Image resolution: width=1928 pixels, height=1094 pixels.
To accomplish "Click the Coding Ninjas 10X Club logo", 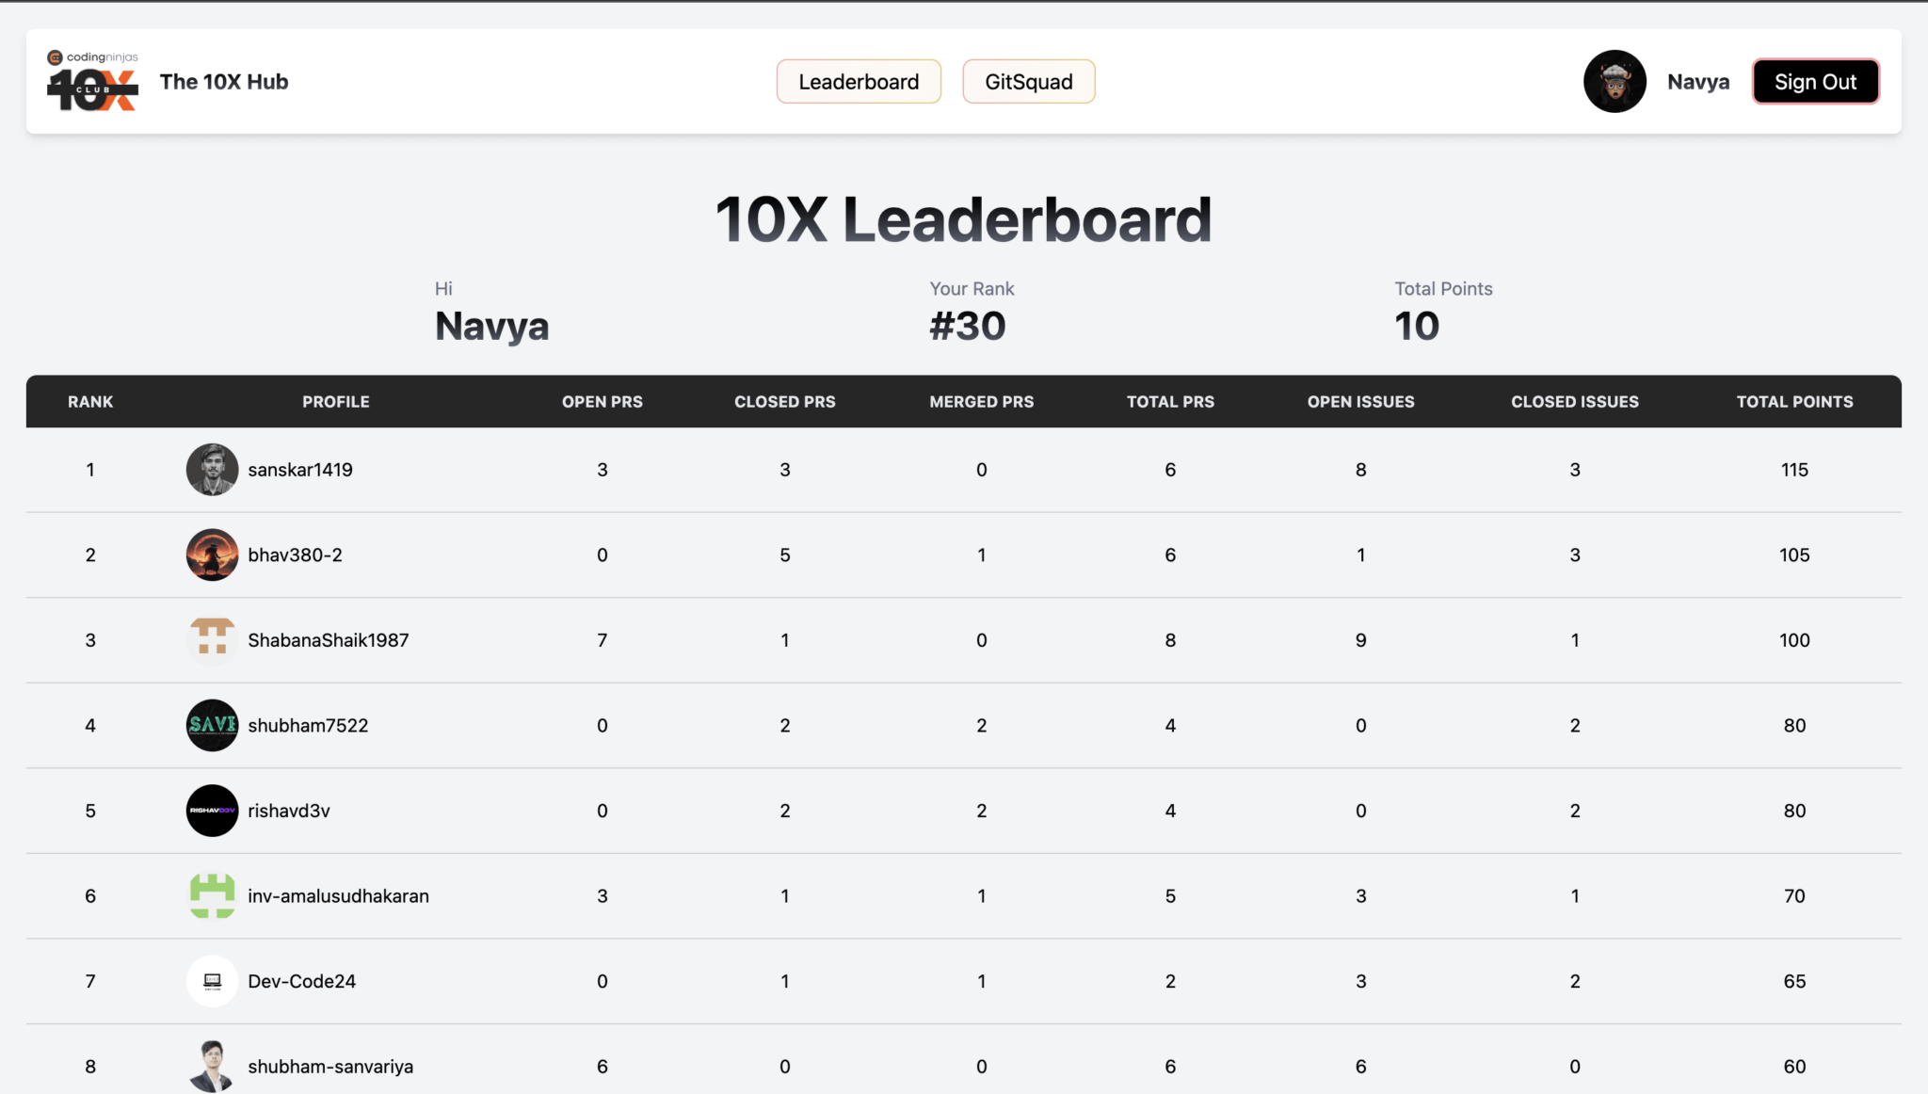I will click(90, 81).
